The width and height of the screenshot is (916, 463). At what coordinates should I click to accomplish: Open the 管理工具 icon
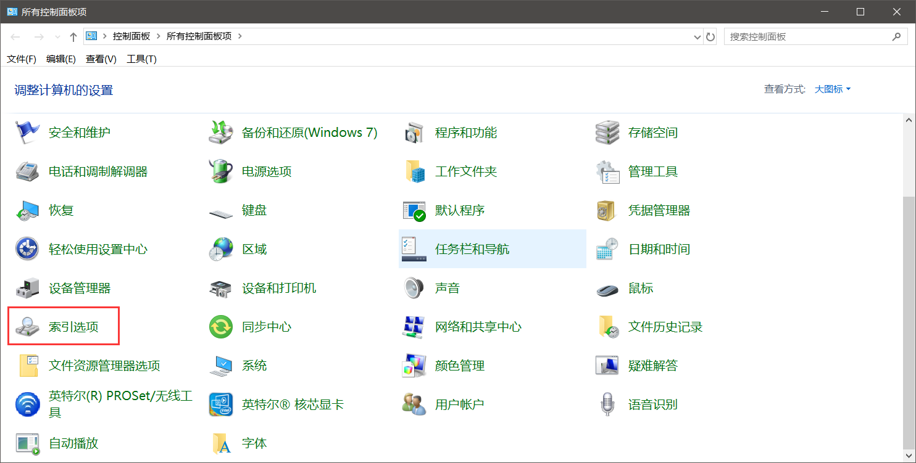click(x=607, y=171)
